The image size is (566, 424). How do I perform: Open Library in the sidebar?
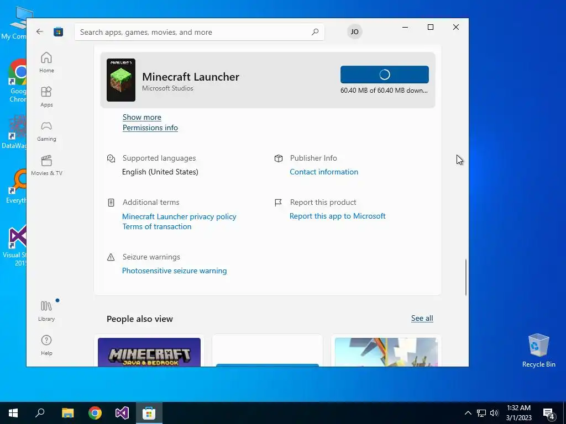tap(46, 311)
